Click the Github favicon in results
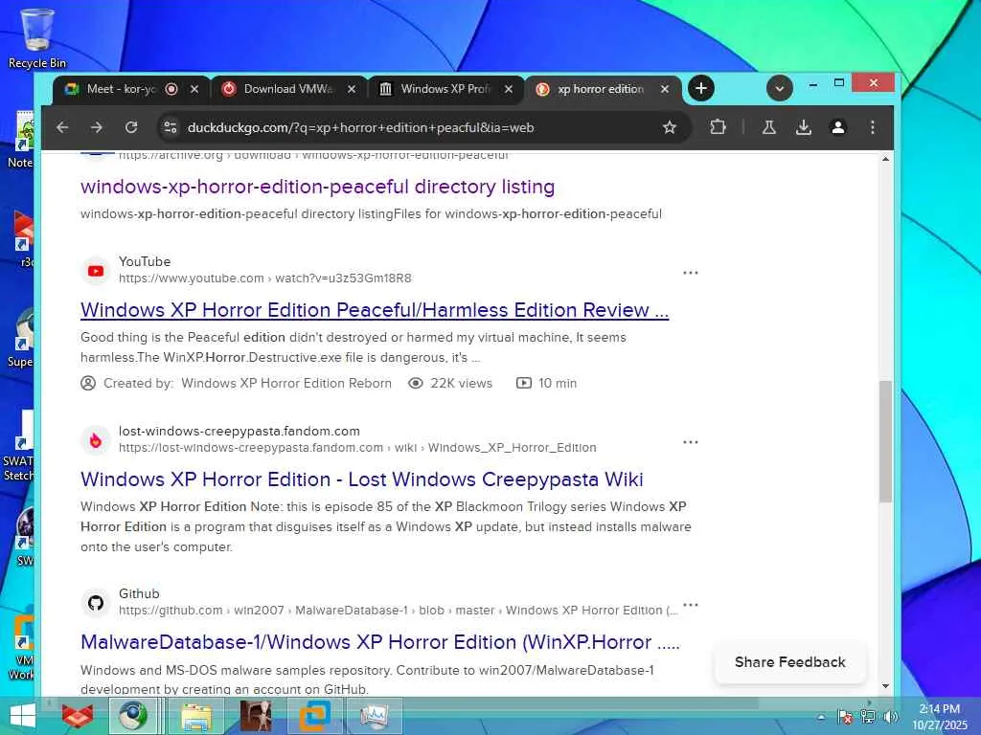Image resolution: width=981 pixels, height=735 pixels. pyautogui.click(x=96, y=603)
